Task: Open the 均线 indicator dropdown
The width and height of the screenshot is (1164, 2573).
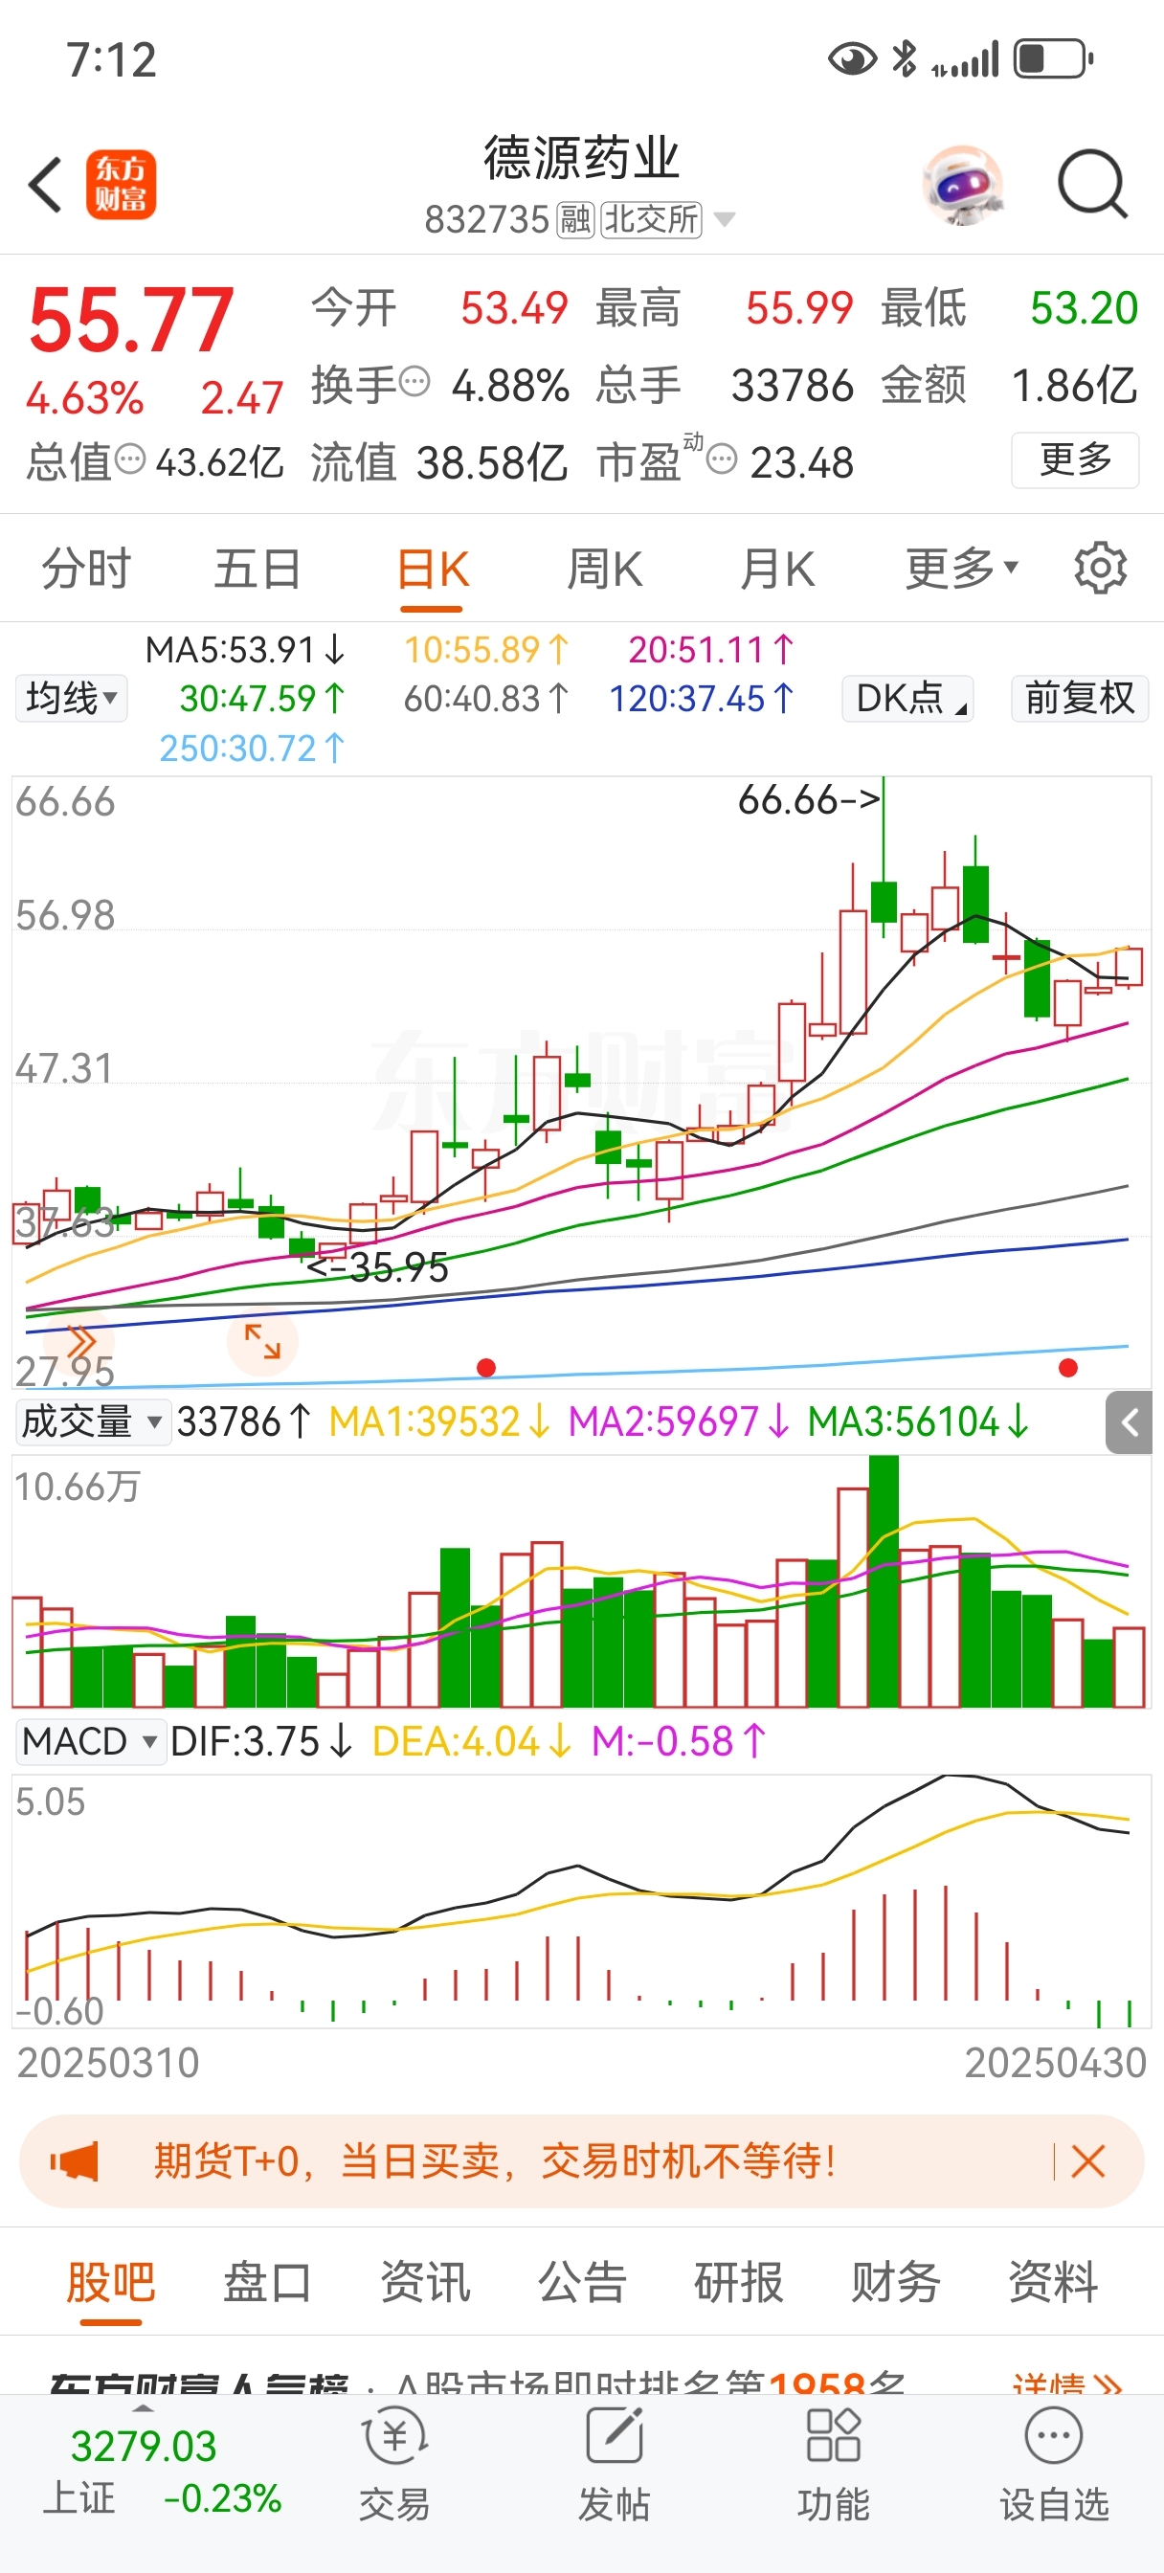Action: 71,697
